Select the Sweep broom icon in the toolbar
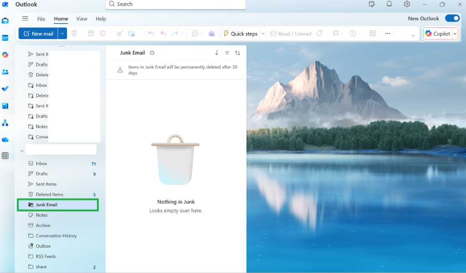466x273 pixels. tap(119, 33)
